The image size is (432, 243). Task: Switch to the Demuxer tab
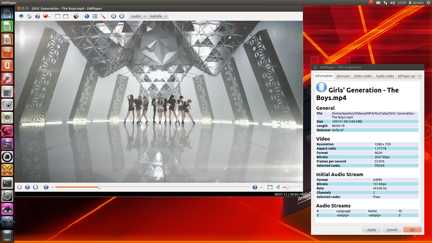pos(343,76)
